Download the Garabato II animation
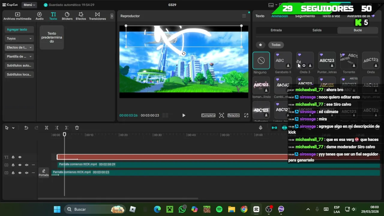Image resolution: width=384 pixels, height=216 pixels. pyautogui.click(x=288, y=66)
